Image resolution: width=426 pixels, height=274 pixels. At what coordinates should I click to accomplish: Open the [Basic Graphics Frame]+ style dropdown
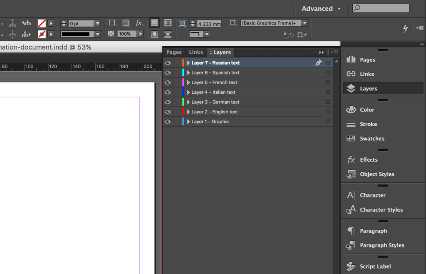point(304,23)
